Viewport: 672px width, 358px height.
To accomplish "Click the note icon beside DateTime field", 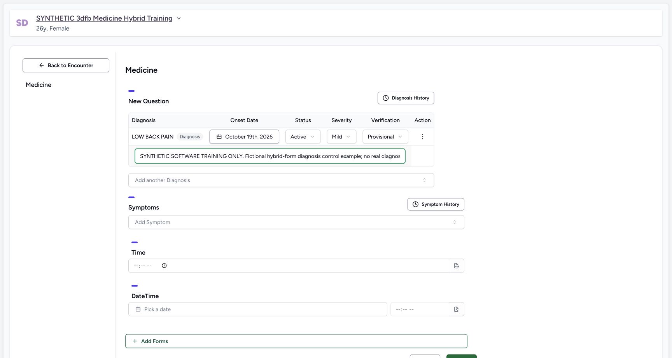I will (457, 309).
